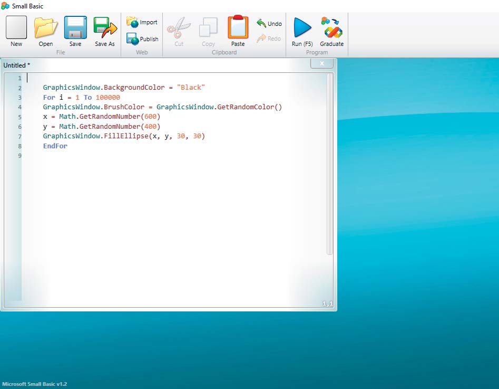Create a New program file

16,31
